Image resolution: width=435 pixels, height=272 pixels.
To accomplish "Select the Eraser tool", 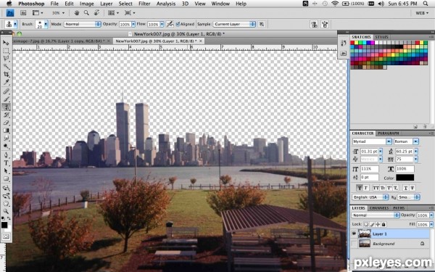I will (x=6, y=123).
